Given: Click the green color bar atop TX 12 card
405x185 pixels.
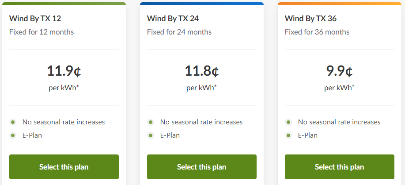Looking at the screenshot, I should click(x=64, y=4).
